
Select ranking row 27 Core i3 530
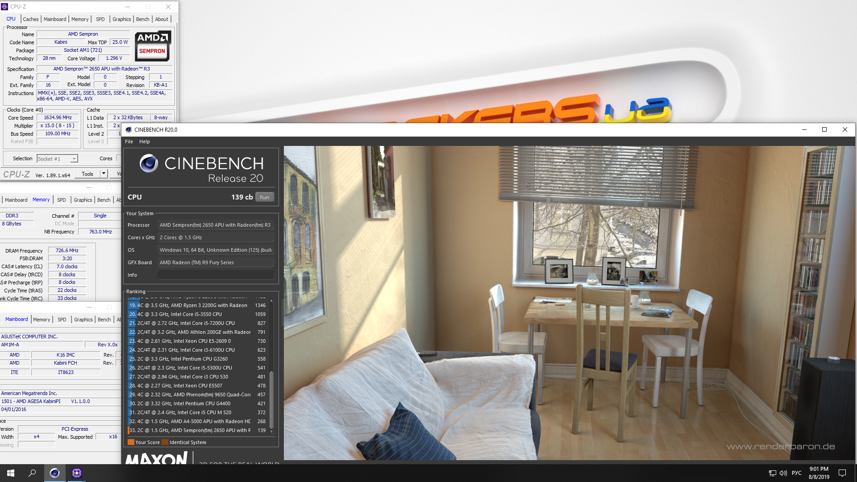198,377
